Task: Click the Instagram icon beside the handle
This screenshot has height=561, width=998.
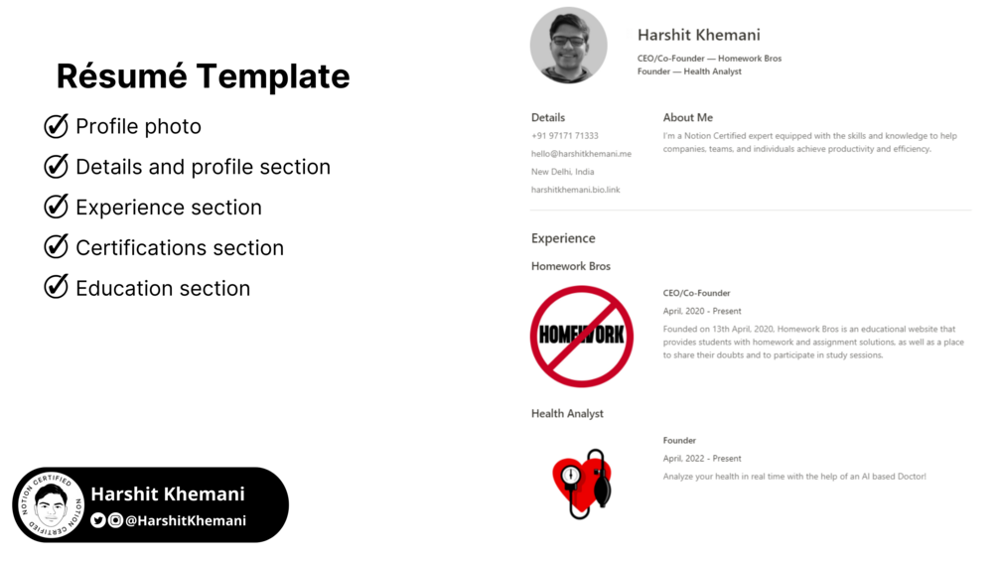Action: point(115,520)
